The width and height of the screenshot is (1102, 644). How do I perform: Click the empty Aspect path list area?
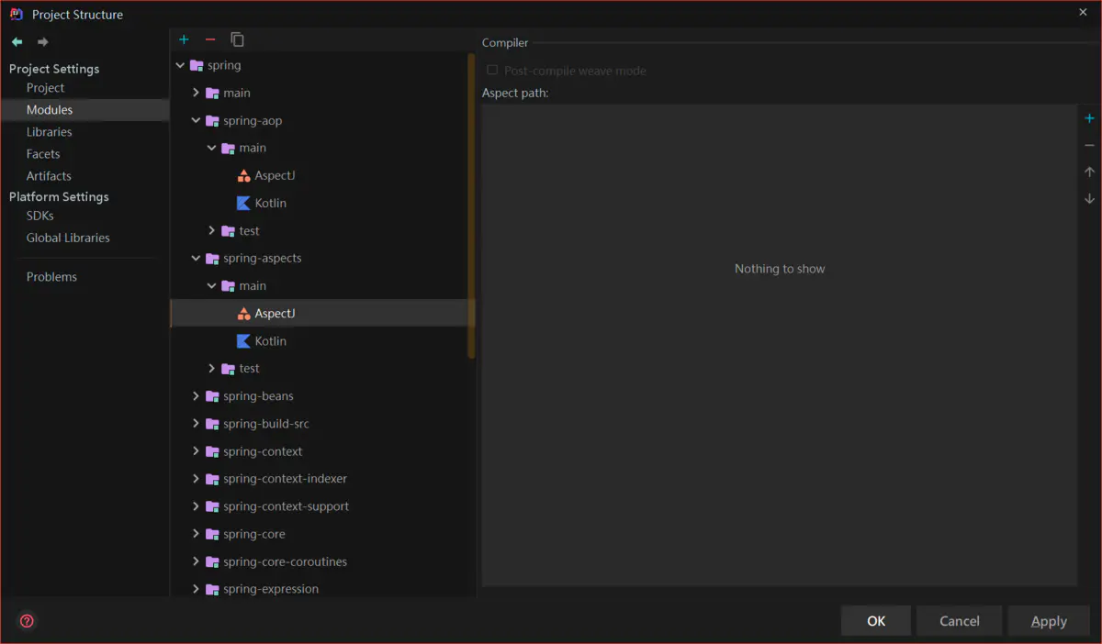coord(780,345)
